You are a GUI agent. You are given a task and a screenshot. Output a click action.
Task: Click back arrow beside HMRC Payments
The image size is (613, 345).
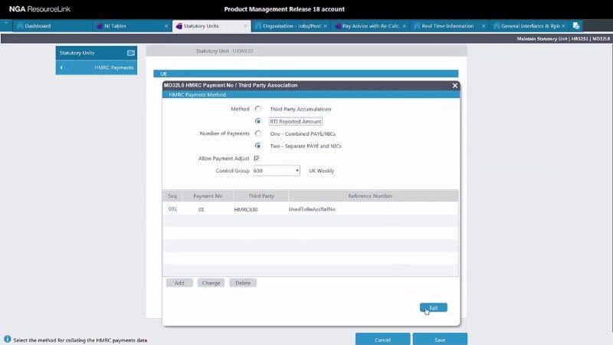[x=61, y=67]
